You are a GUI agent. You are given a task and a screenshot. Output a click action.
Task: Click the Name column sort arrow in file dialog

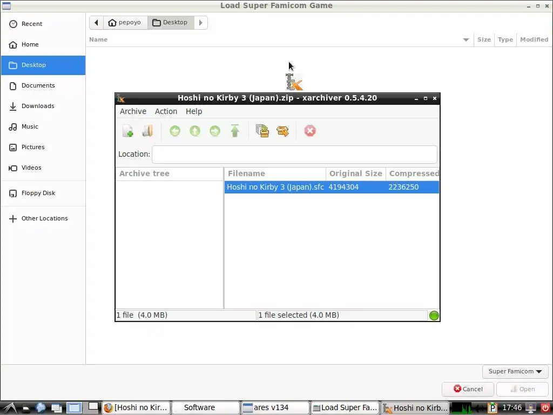pos(466,40)
